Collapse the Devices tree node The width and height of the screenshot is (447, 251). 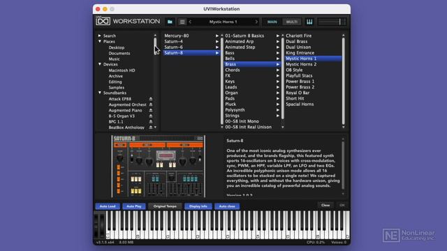pos(100,64)
